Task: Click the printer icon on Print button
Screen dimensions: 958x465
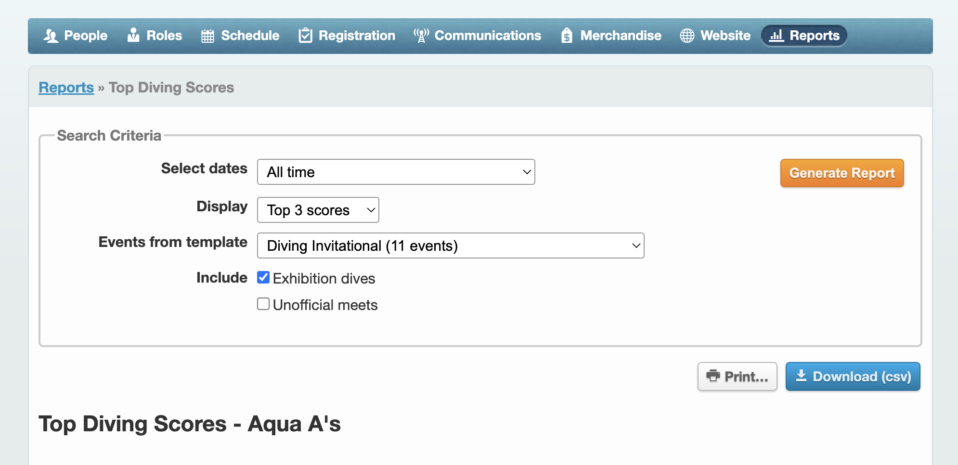Action: coord(713,375)
